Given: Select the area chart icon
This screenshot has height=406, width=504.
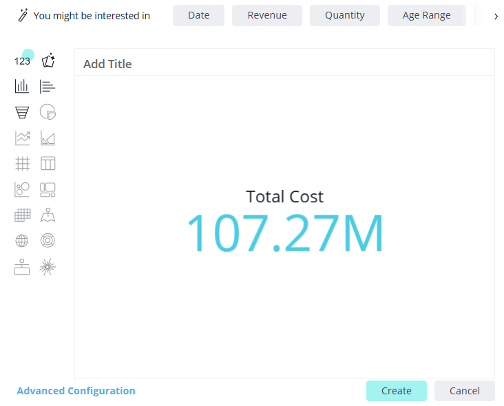Looking at the screenshot, I should pos(48,138).
